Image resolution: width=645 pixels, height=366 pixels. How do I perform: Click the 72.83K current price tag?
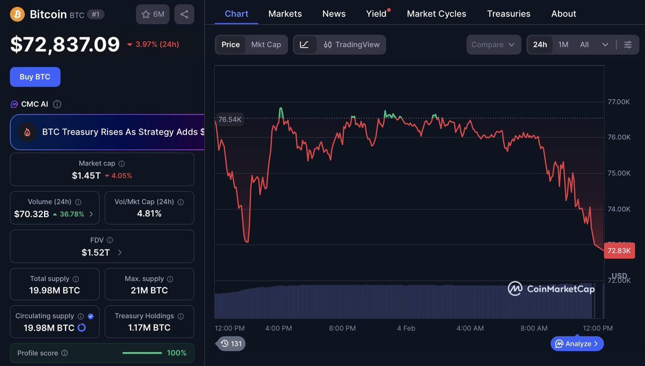(x=619, y=250)
